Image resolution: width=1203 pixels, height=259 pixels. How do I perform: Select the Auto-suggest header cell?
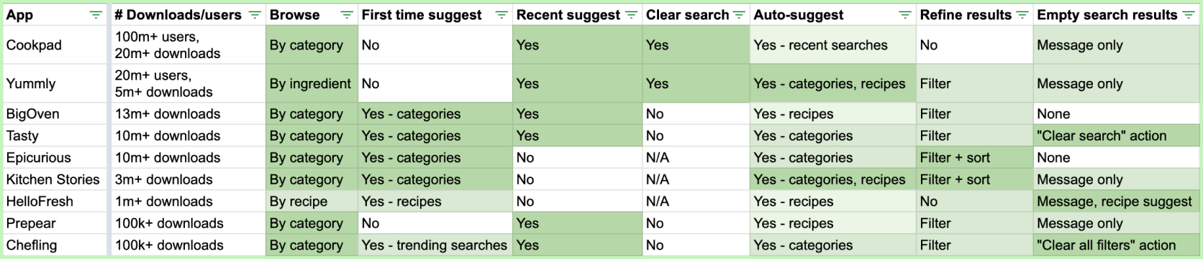832,15
